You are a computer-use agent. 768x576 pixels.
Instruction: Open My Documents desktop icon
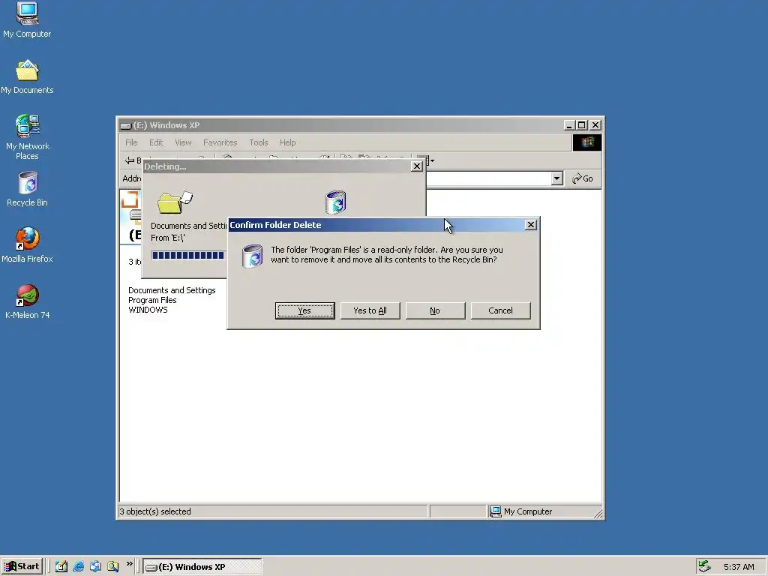27,77
